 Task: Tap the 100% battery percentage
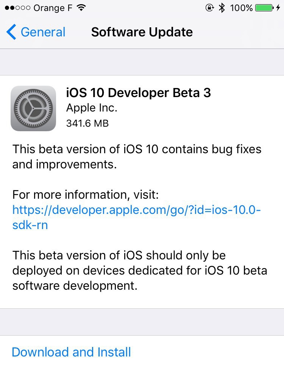coord(241,8)
